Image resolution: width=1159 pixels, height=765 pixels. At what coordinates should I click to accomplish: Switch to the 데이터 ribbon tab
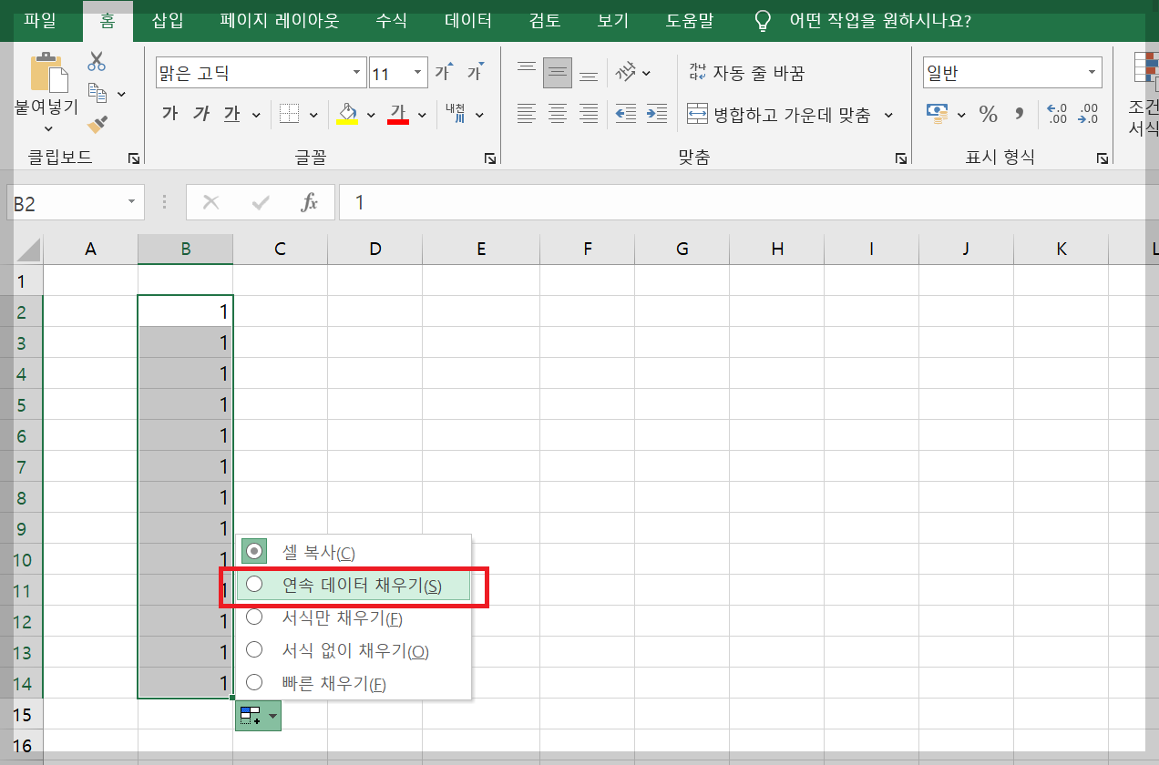tap(467, 20)
